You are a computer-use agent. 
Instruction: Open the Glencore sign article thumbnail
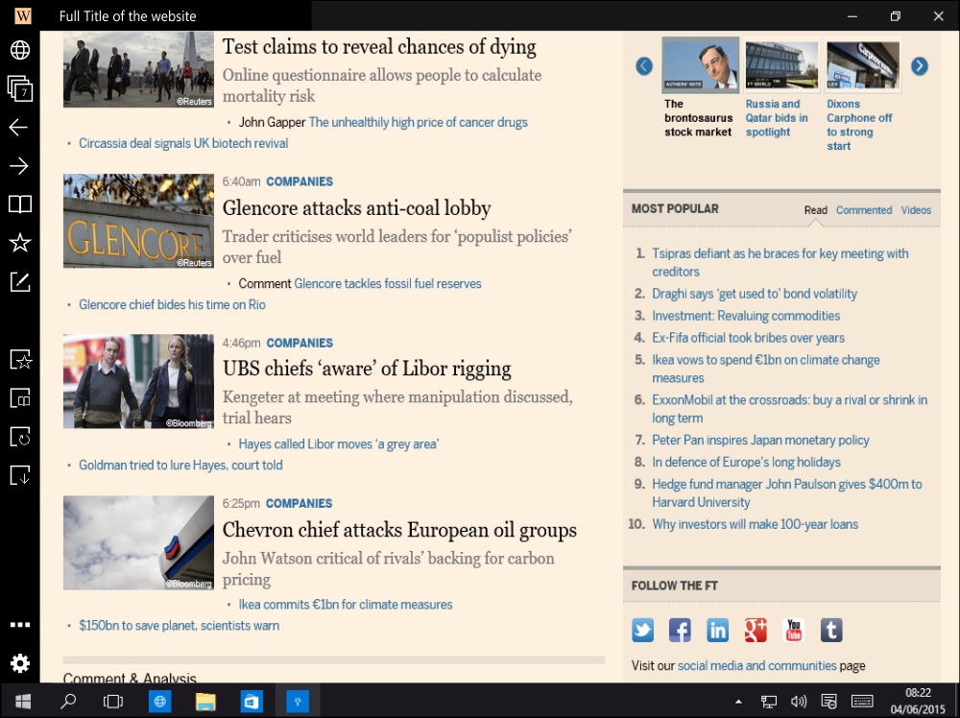[x=138, y=221]
